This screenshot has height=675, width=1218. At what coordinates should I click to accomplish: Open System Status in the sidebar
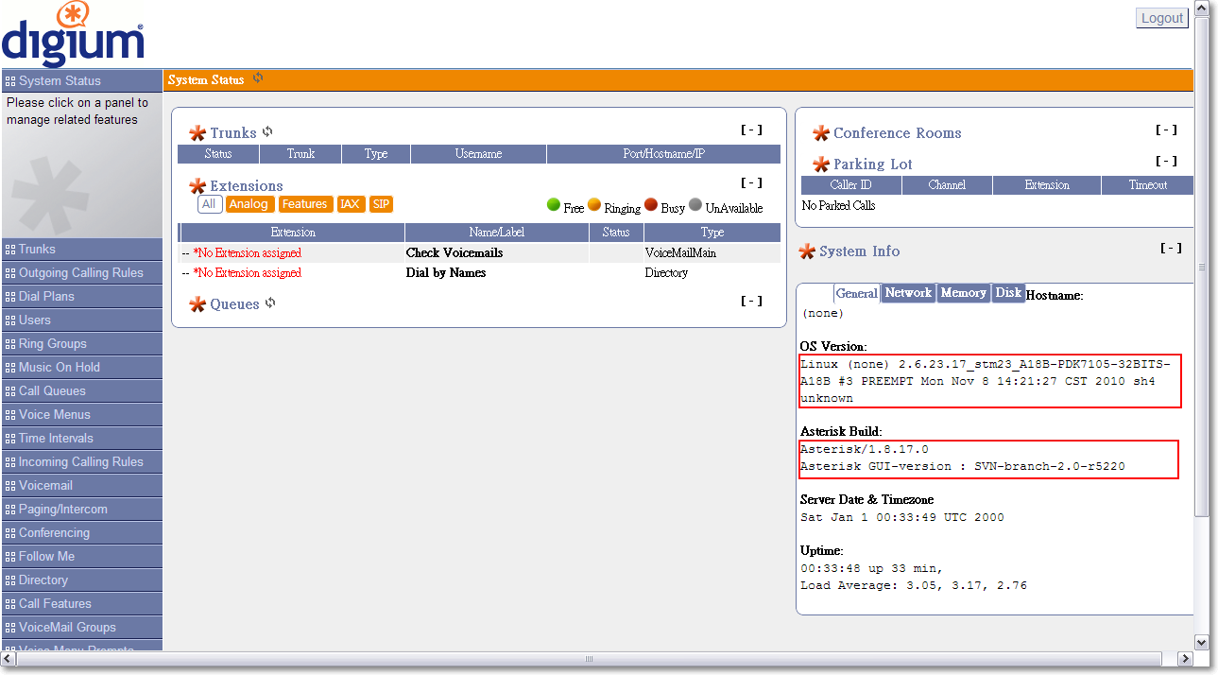point(81,80)
